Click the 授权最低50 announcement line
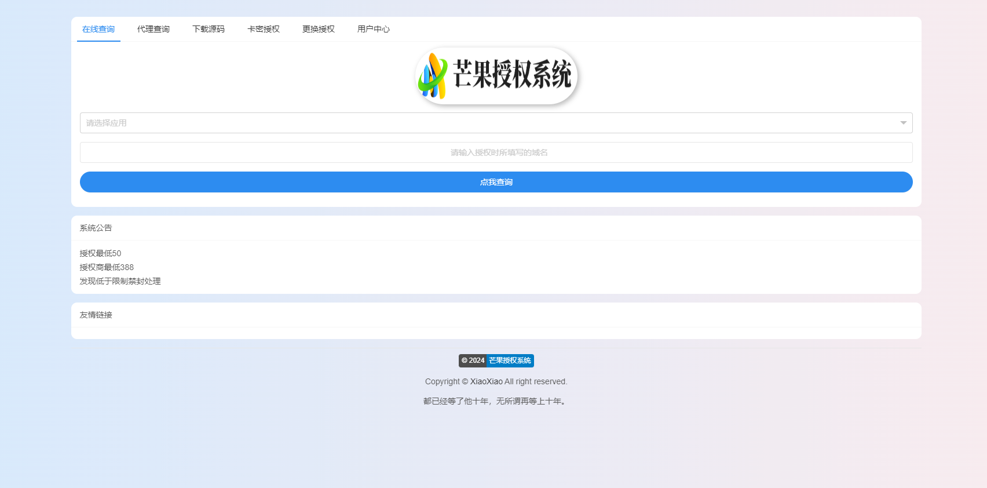 click(100, 253)
